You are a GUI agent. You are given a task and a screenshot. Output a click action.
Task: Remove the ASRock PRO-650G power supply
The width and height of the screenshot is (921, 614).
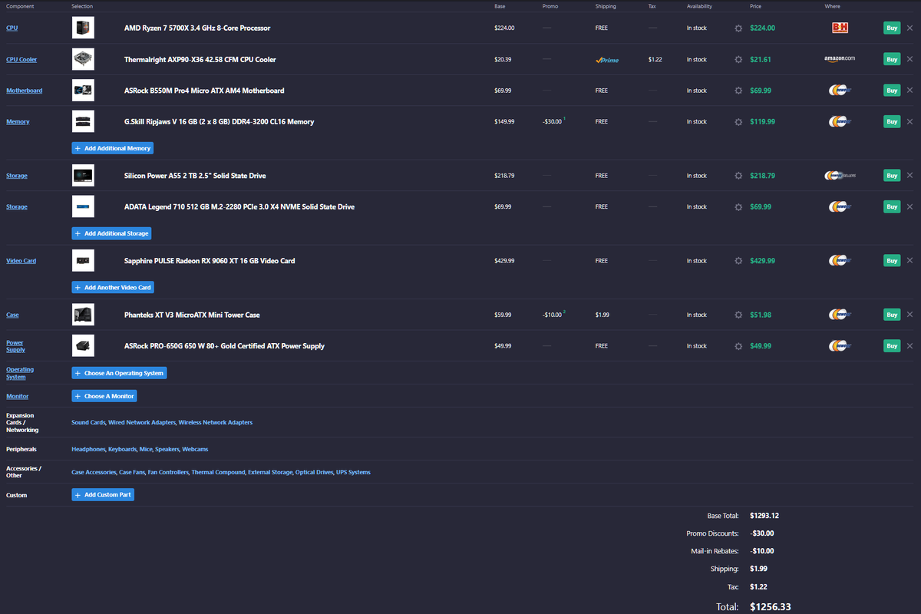(909, 346)
